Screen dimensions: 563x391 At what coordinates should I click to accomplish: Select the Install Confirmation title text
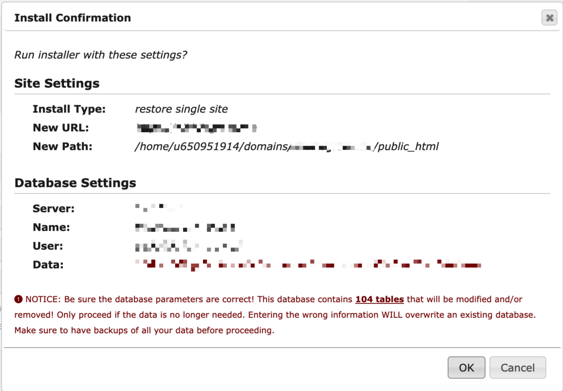72,17
